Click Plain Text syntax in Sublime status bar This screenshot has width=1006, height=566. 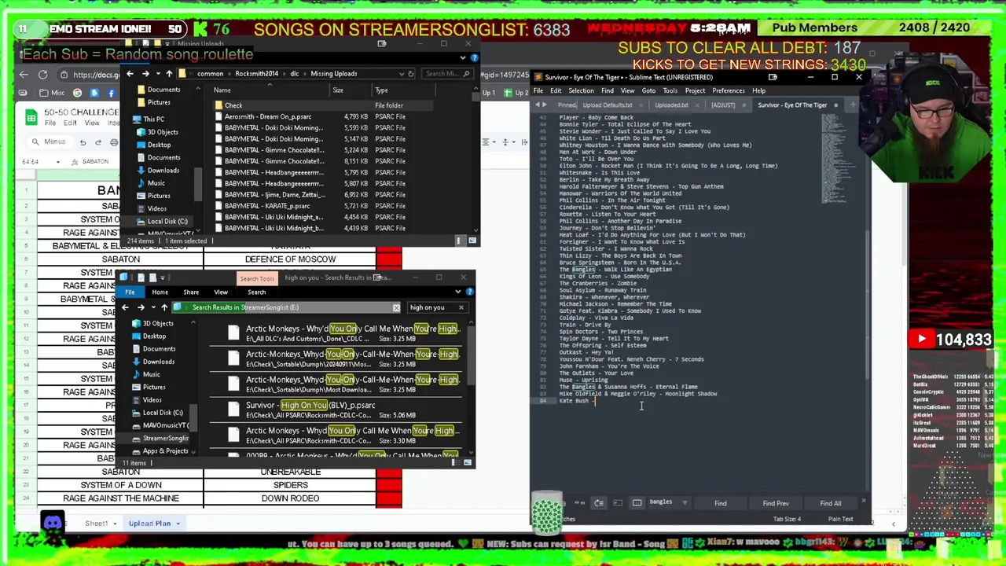(x=840, y=519)
